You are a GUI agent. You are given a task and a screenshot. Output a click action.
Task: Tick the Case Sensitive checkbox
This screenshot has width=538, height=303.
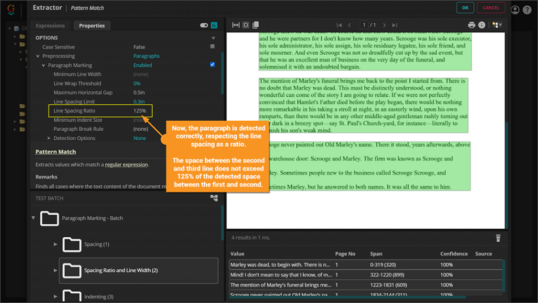click(212, 47)
